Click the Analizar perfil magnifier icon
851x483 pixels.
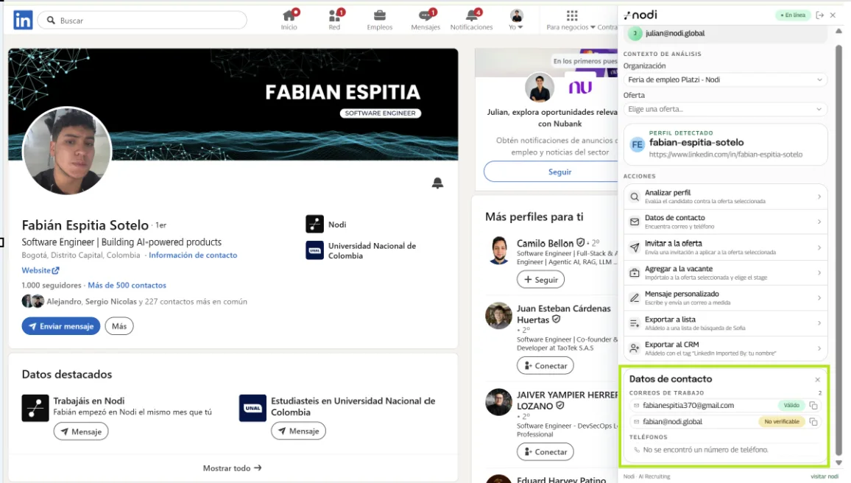[x=635, y=197]
